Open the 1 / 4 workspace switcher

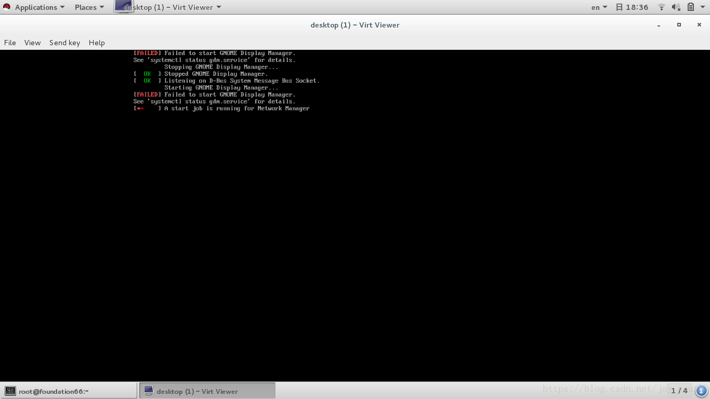coord(679,391)
